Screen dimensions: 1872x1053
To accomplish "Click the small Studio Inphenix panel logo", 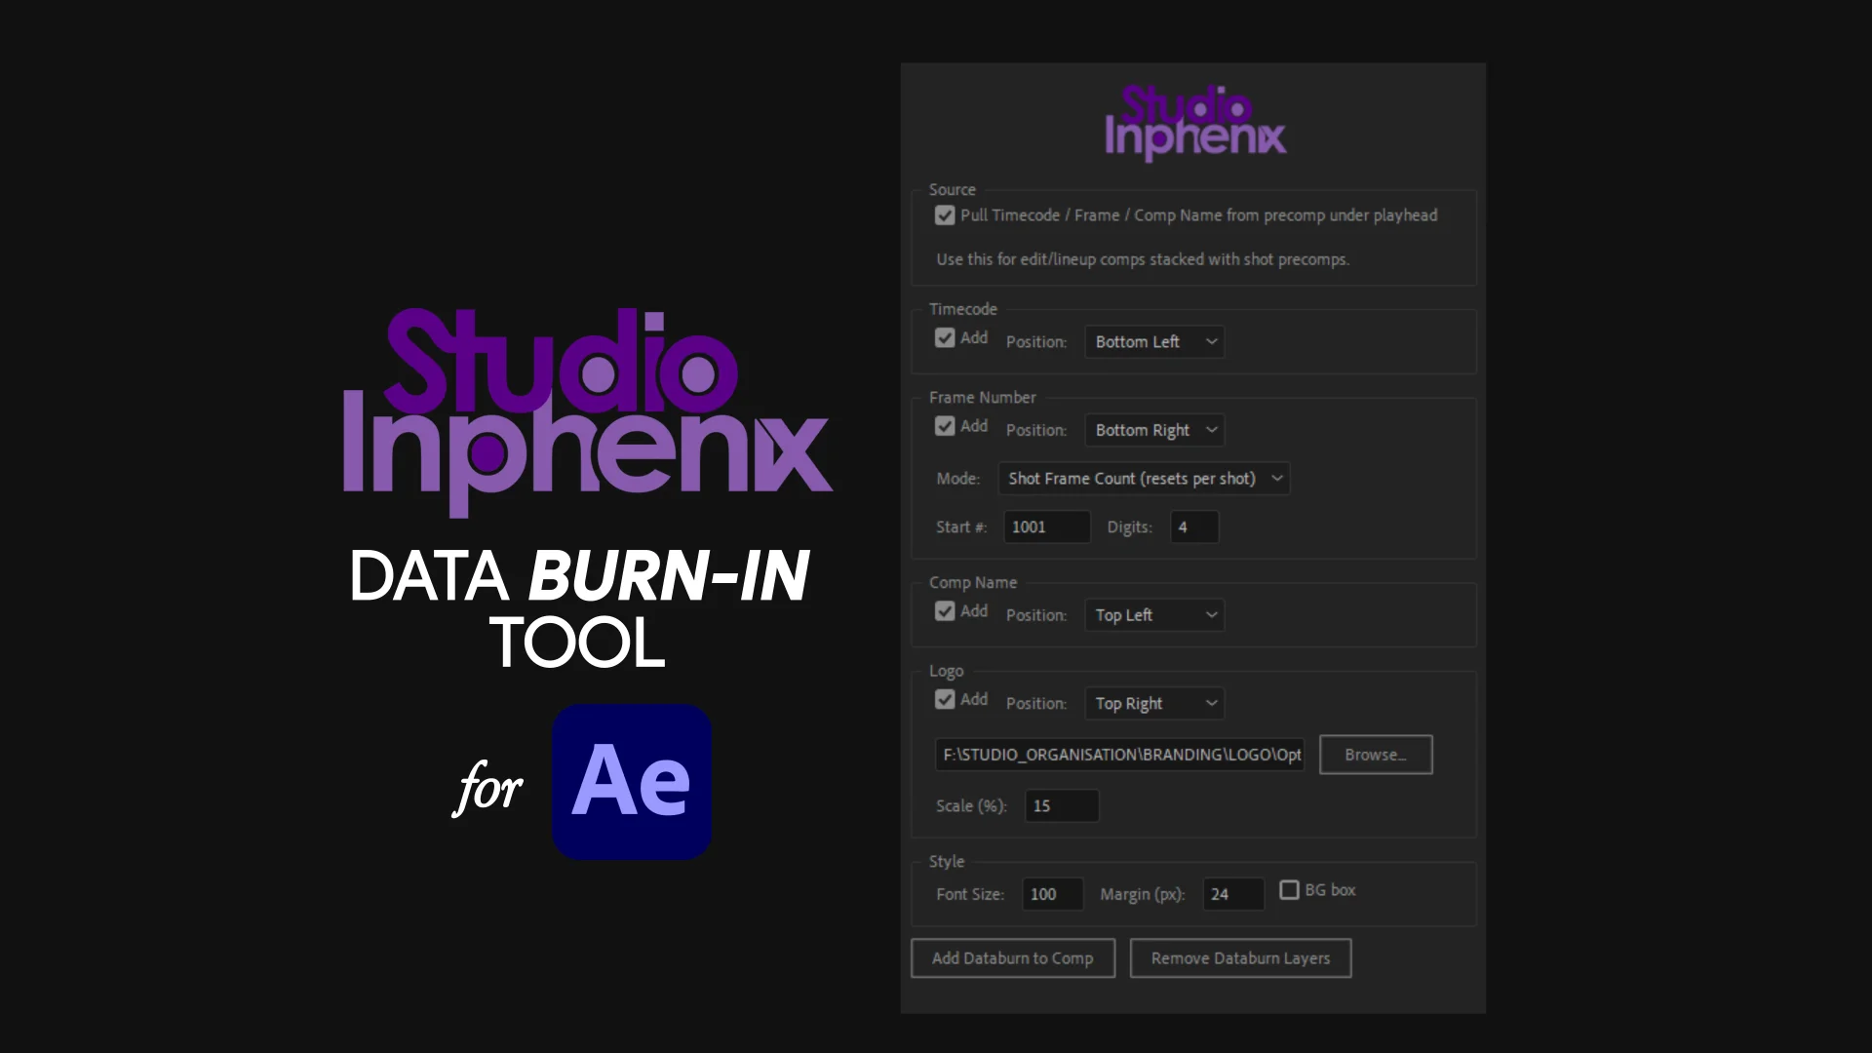I will 1195,123.
